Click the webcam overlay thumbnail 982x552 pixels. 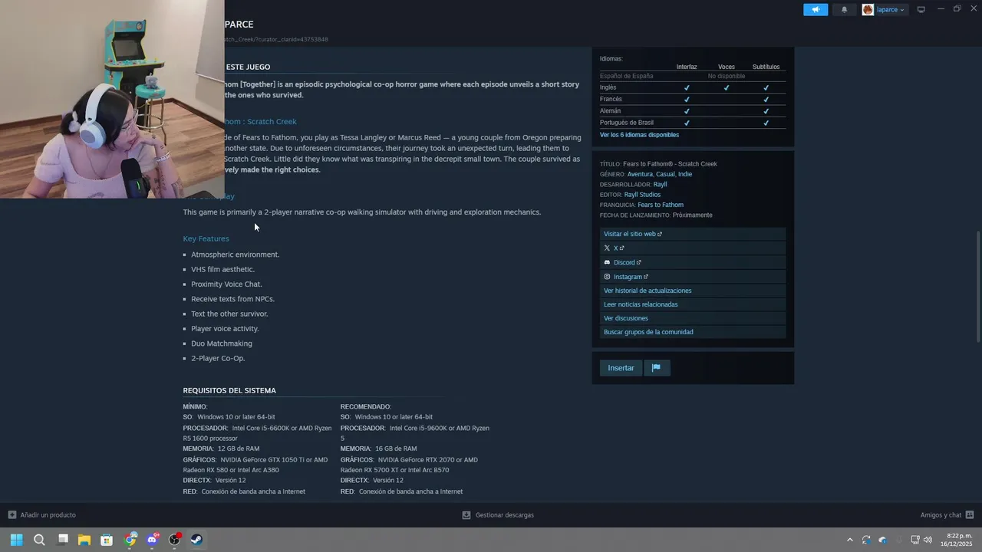(112, 99)
